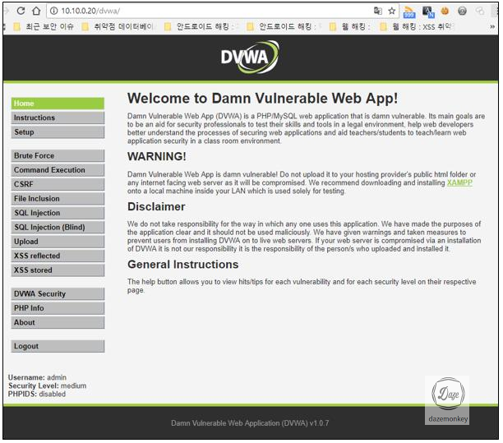Select Home in the sidebar menu
The height and width of the screenshot is (443, 503).
(58, 104)
